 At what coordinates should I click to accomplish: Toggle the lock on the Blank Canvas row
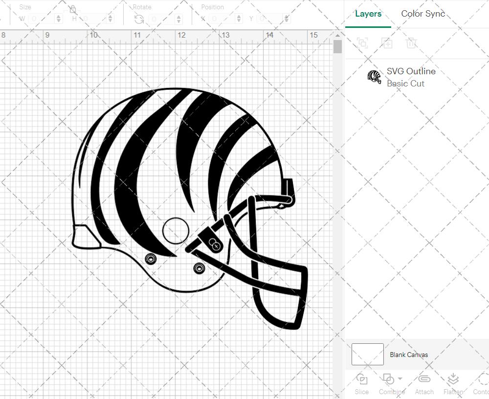[471, 355]
